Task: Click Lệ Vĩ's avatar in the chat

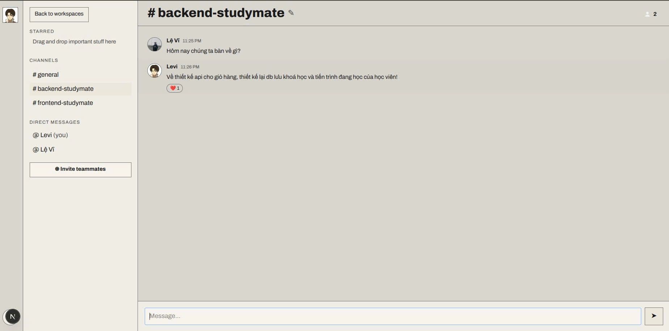Action: (x=155, y=44)
